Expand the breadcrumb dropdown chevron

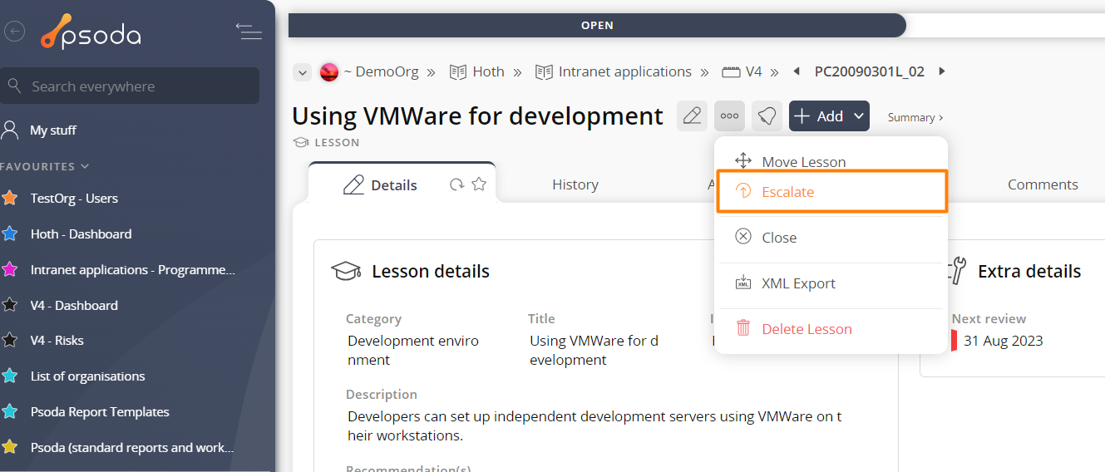tap(302, 72)
